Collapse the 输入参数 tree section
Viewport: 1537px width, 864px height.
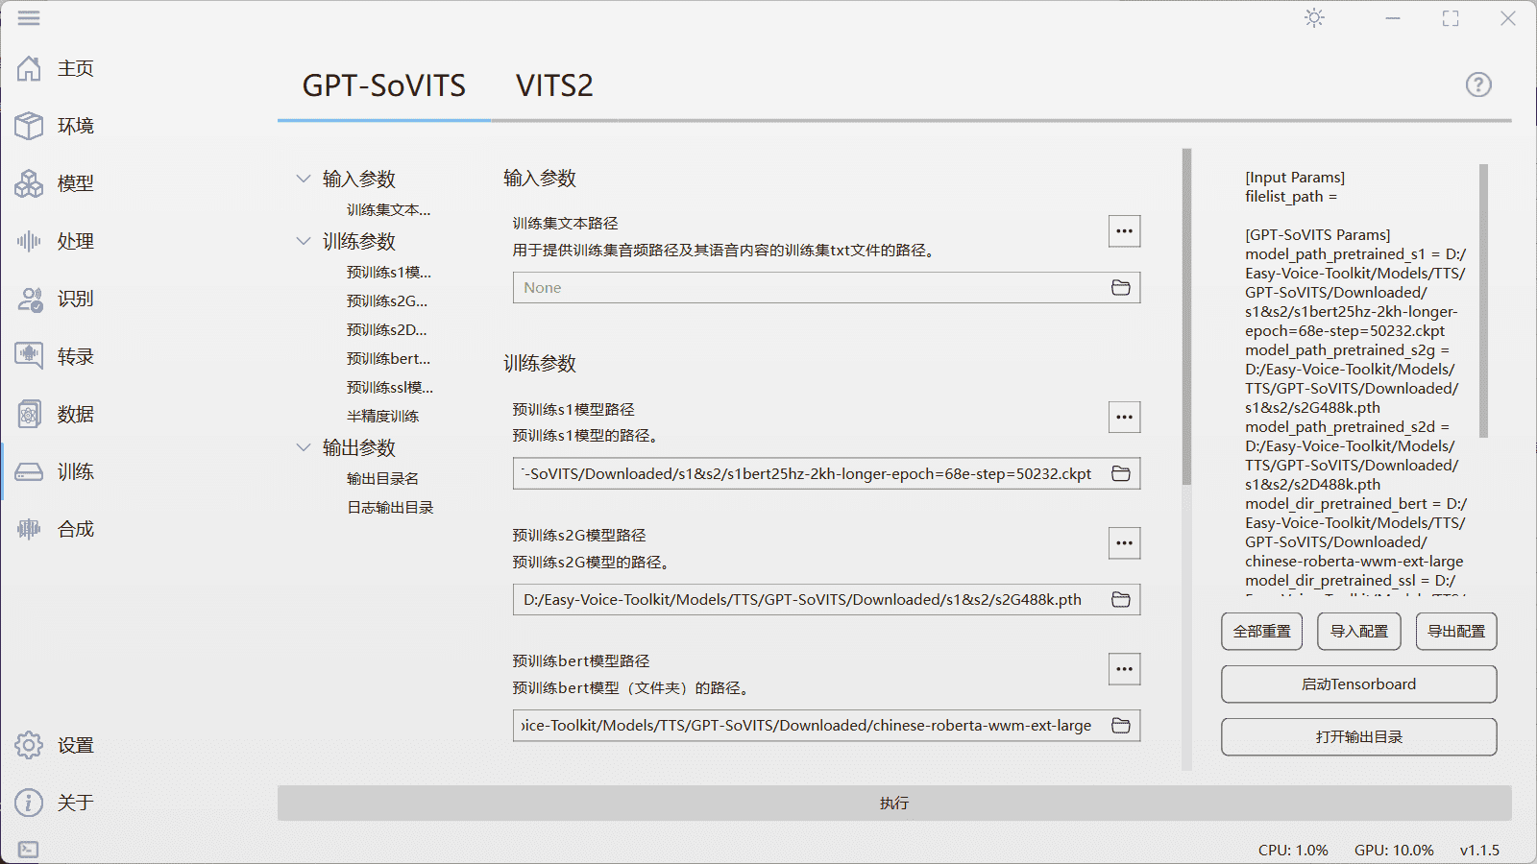point(304,179)
